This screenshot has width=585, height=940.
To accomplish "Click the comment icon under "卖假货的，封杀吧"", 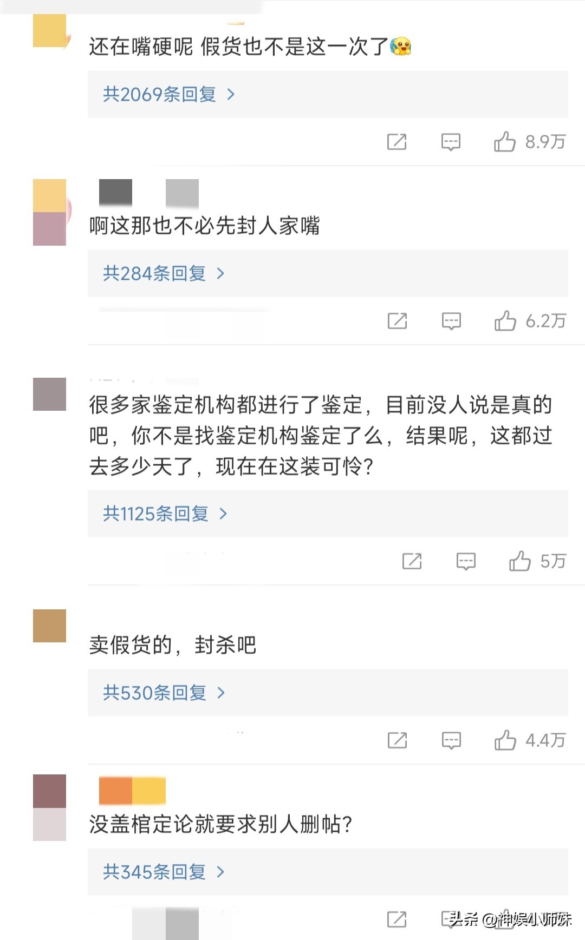I will tap(451, 740).
